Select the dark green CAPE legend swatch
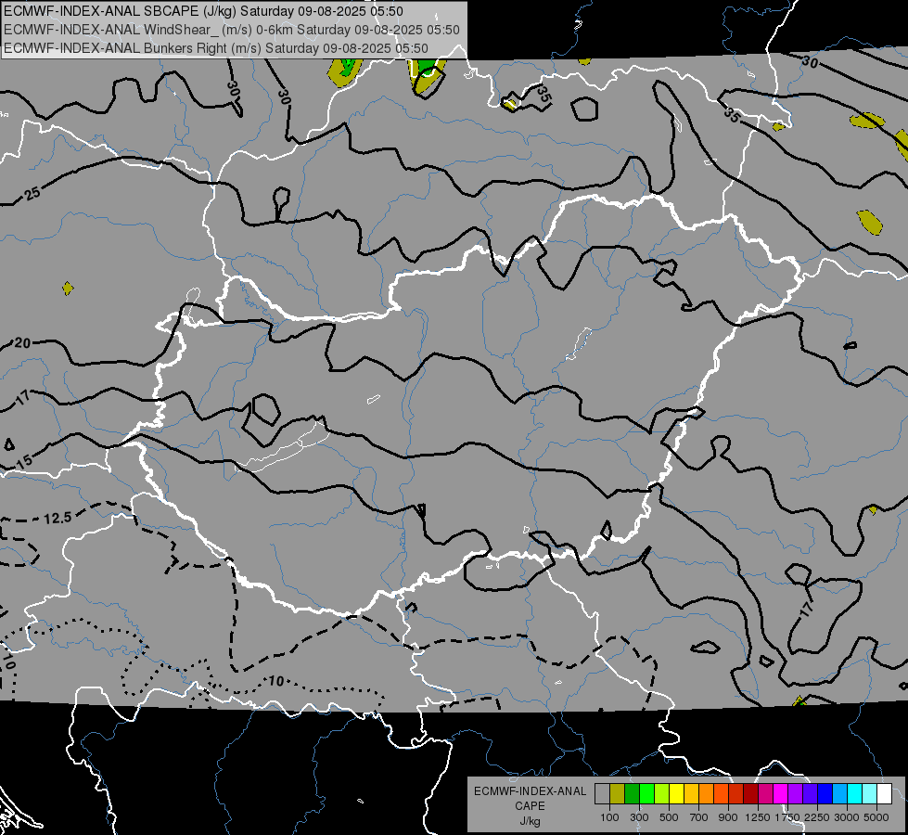Viewport: 908px width, 835px height. 632,794
